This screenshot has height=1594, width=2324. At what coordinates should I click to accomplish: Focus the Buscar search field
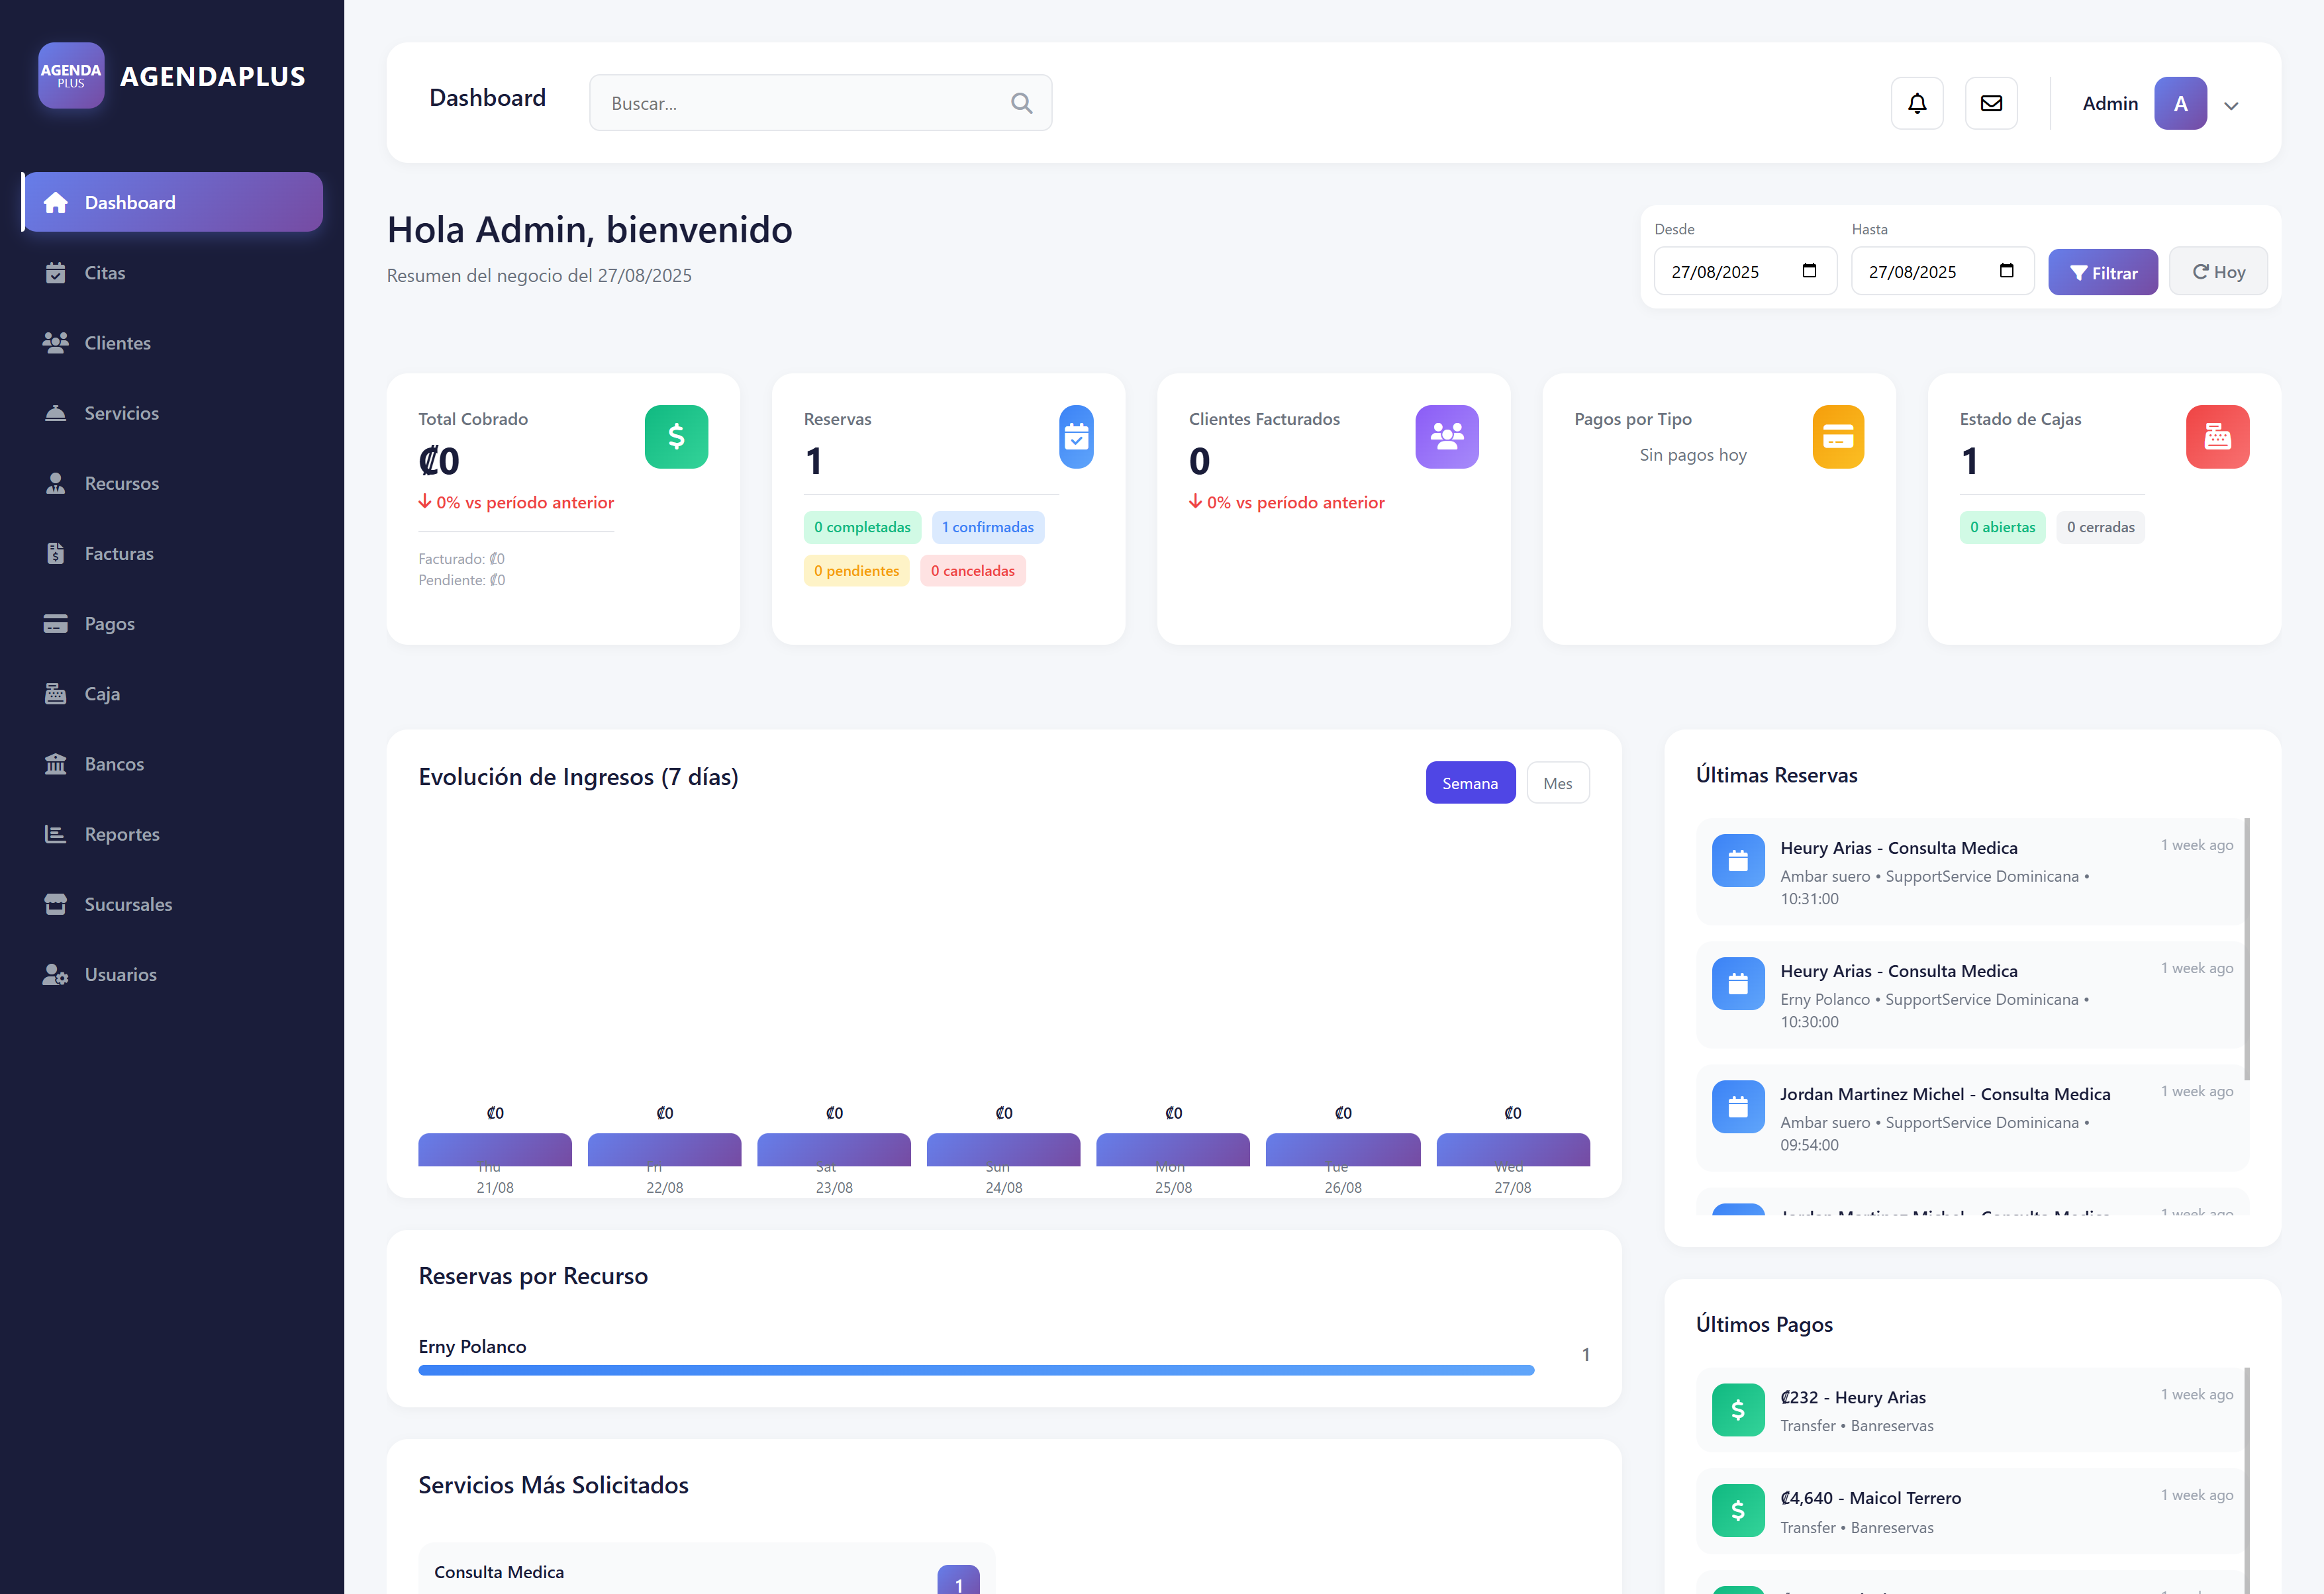[x=800, y=103]
